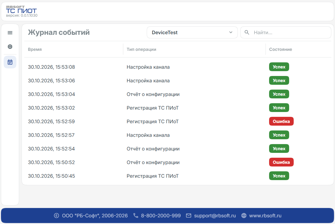This screenshot has height=224, width=335.
Task: Click Настройка канала in the 15:53:06 row
Action: pos(148,81)
